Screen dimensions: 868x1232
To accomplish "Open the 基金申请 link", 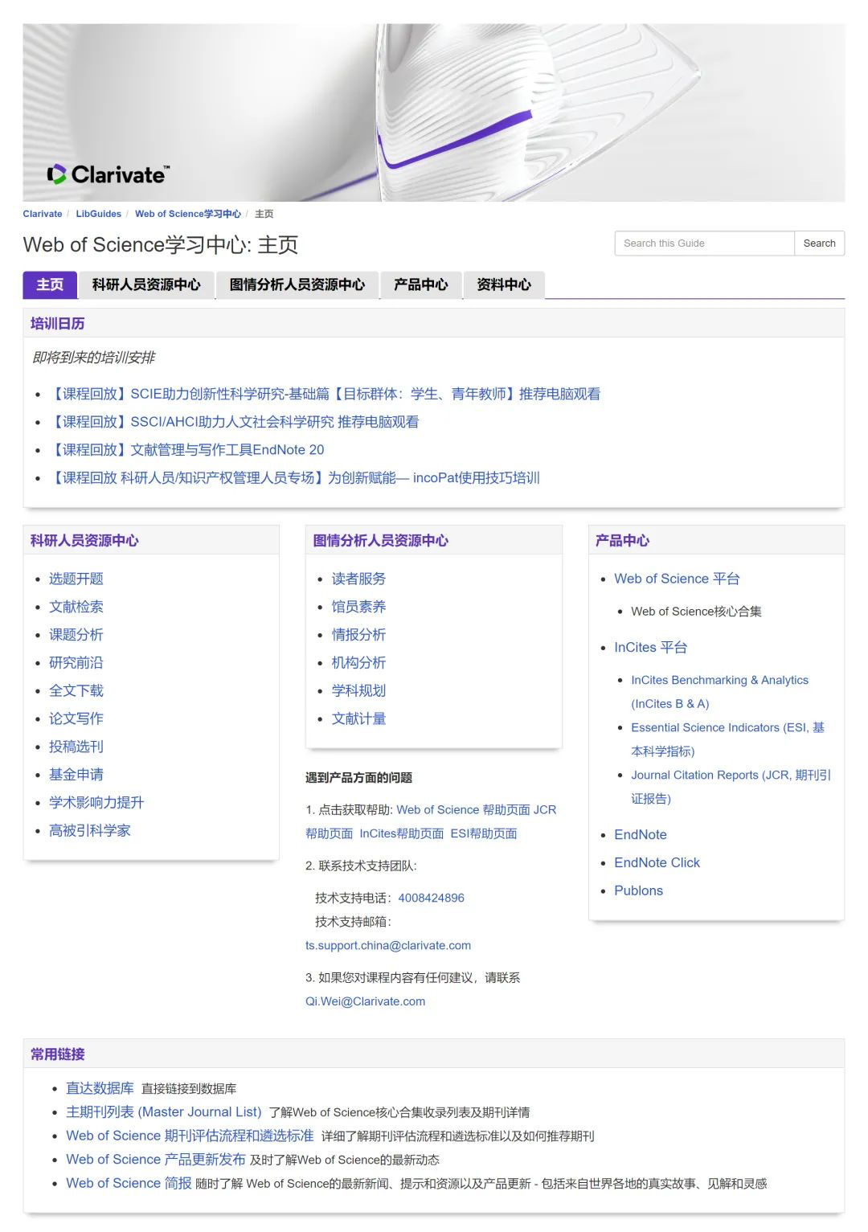I will click(76, 775).
